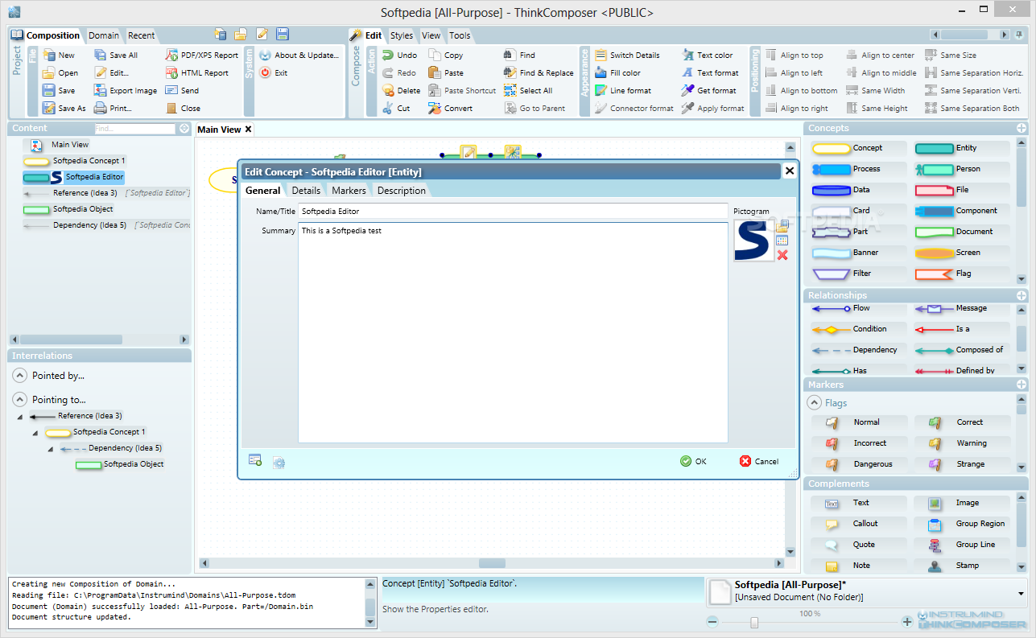Click the Name/Title input field

(x=513, y=211)
